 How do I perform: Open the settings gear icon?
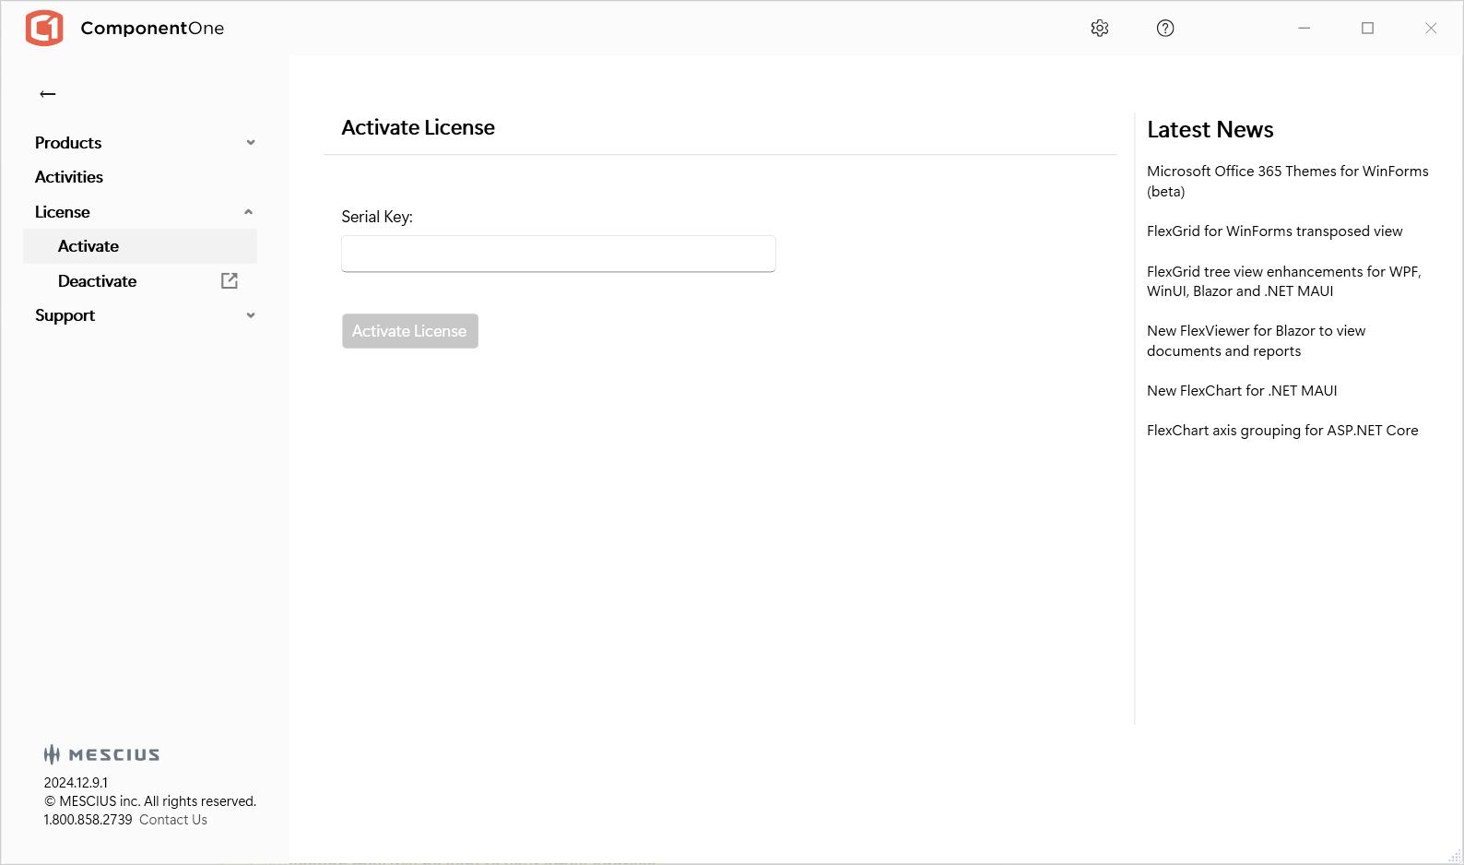[x=1099, y=29]
